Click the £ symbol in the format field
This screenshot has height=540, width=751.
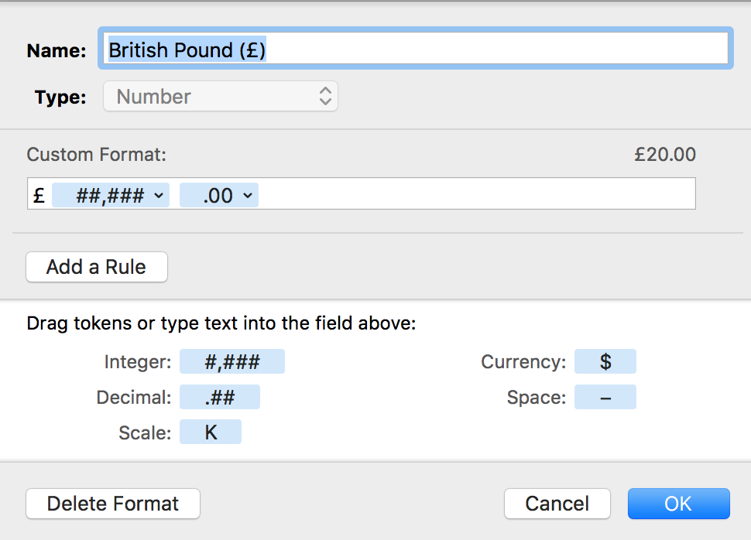[39, 196]
